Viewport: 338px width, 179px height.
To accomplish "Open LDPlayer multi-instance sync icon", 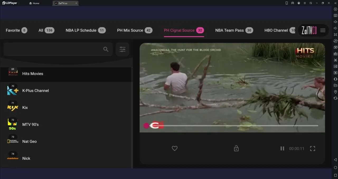I will coord(335,47).
